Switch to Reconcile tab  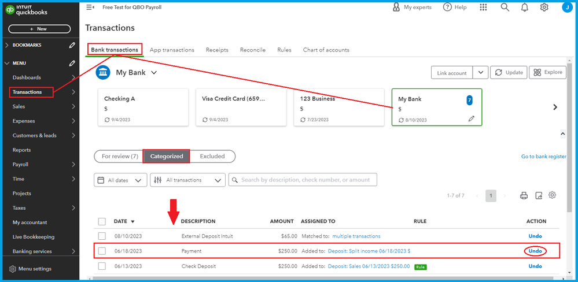pos(252,50)
